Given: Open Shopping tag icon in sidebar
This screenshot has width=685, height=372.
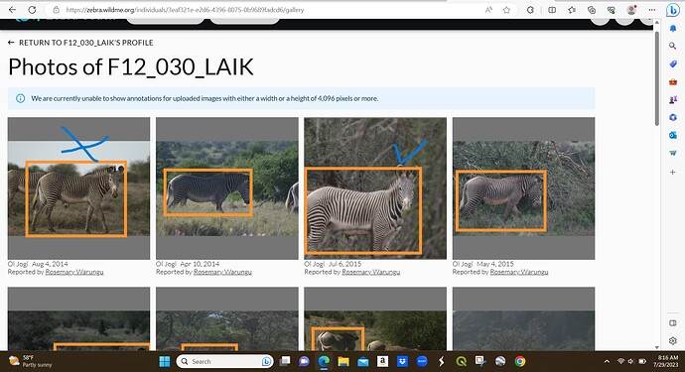Looking at the screenshot, I should [x=673, y=63].
